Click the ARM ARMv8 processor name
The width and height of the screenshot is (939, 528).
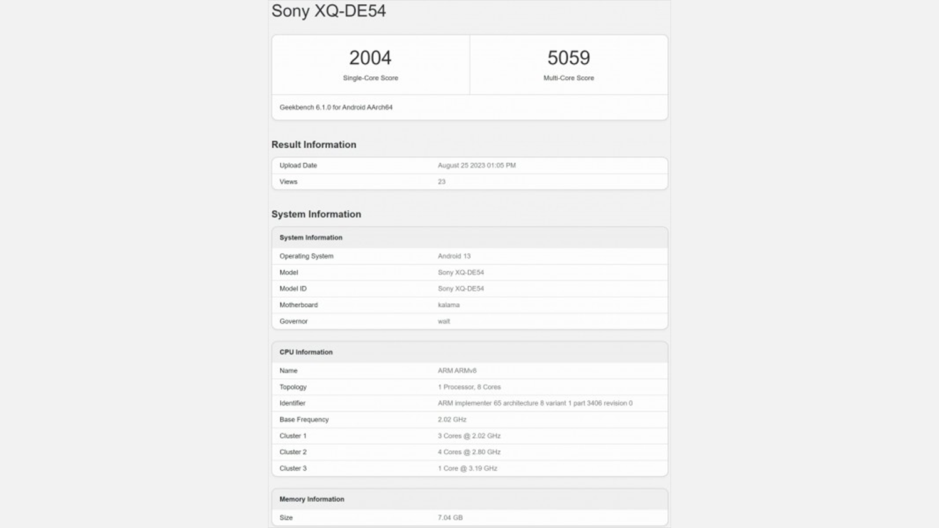(x=457, y=371)
